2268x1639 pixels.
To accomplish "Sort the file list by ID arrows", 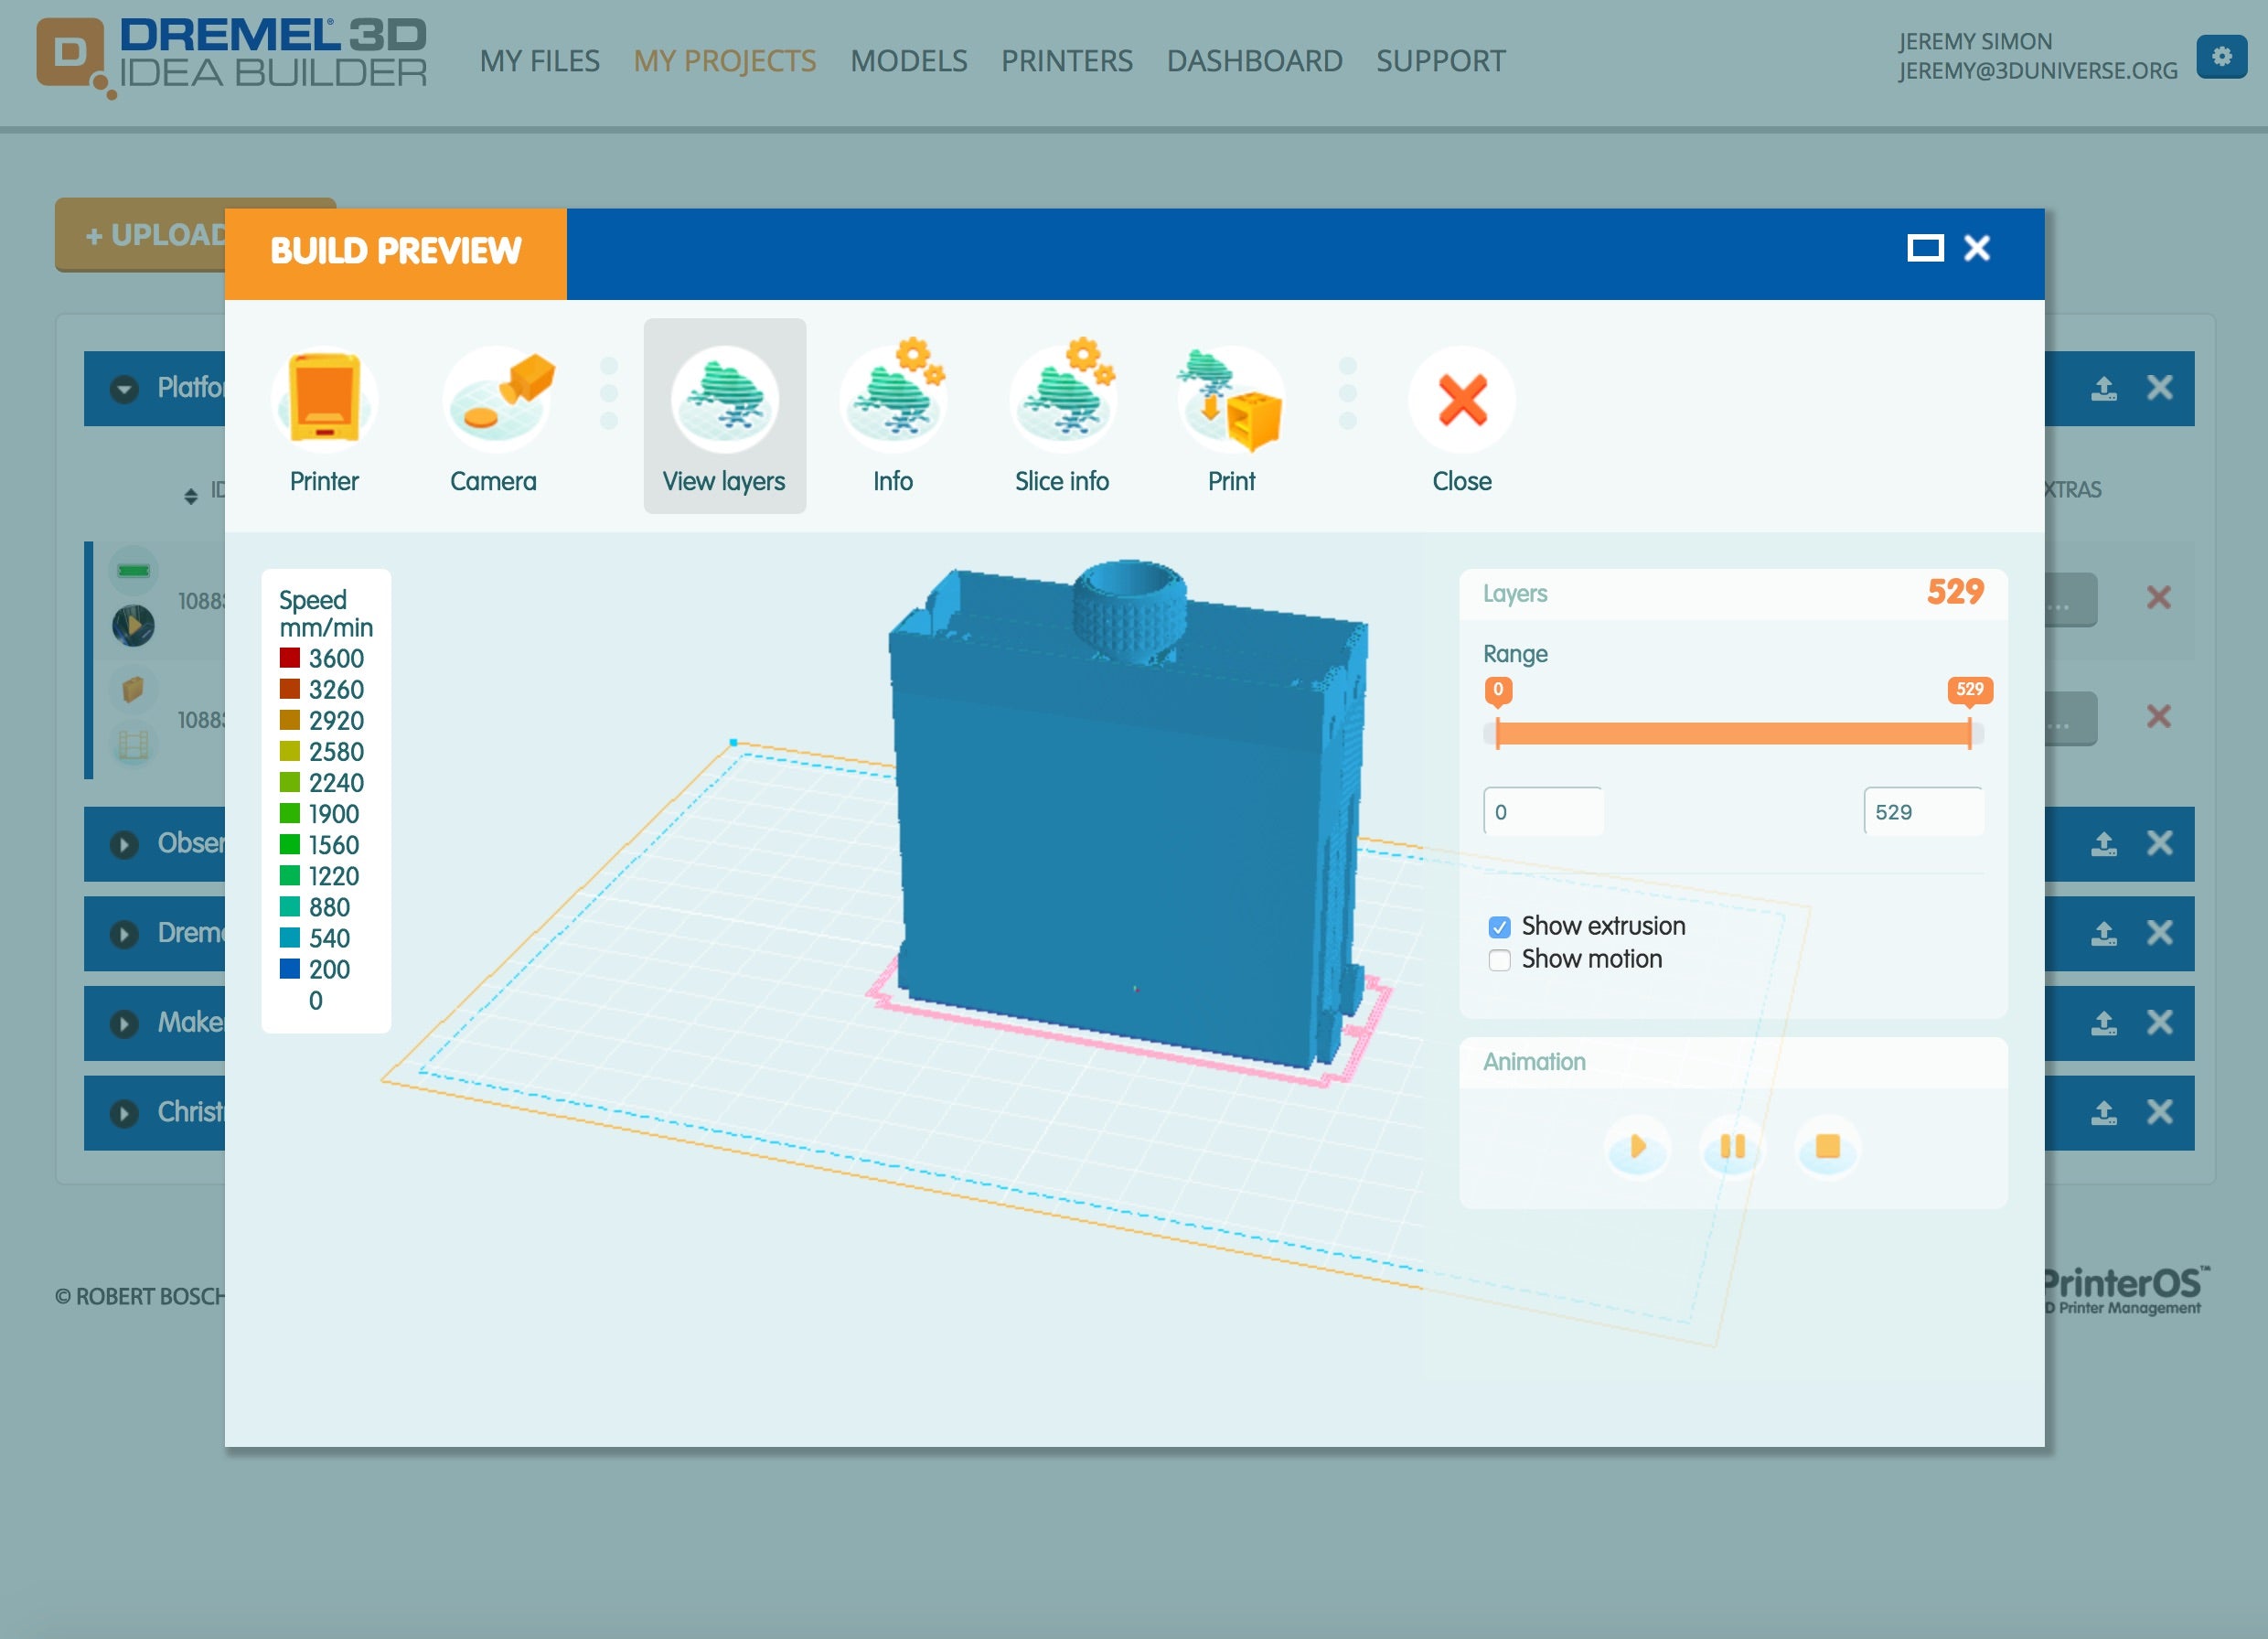I will [x=191, y=496].
